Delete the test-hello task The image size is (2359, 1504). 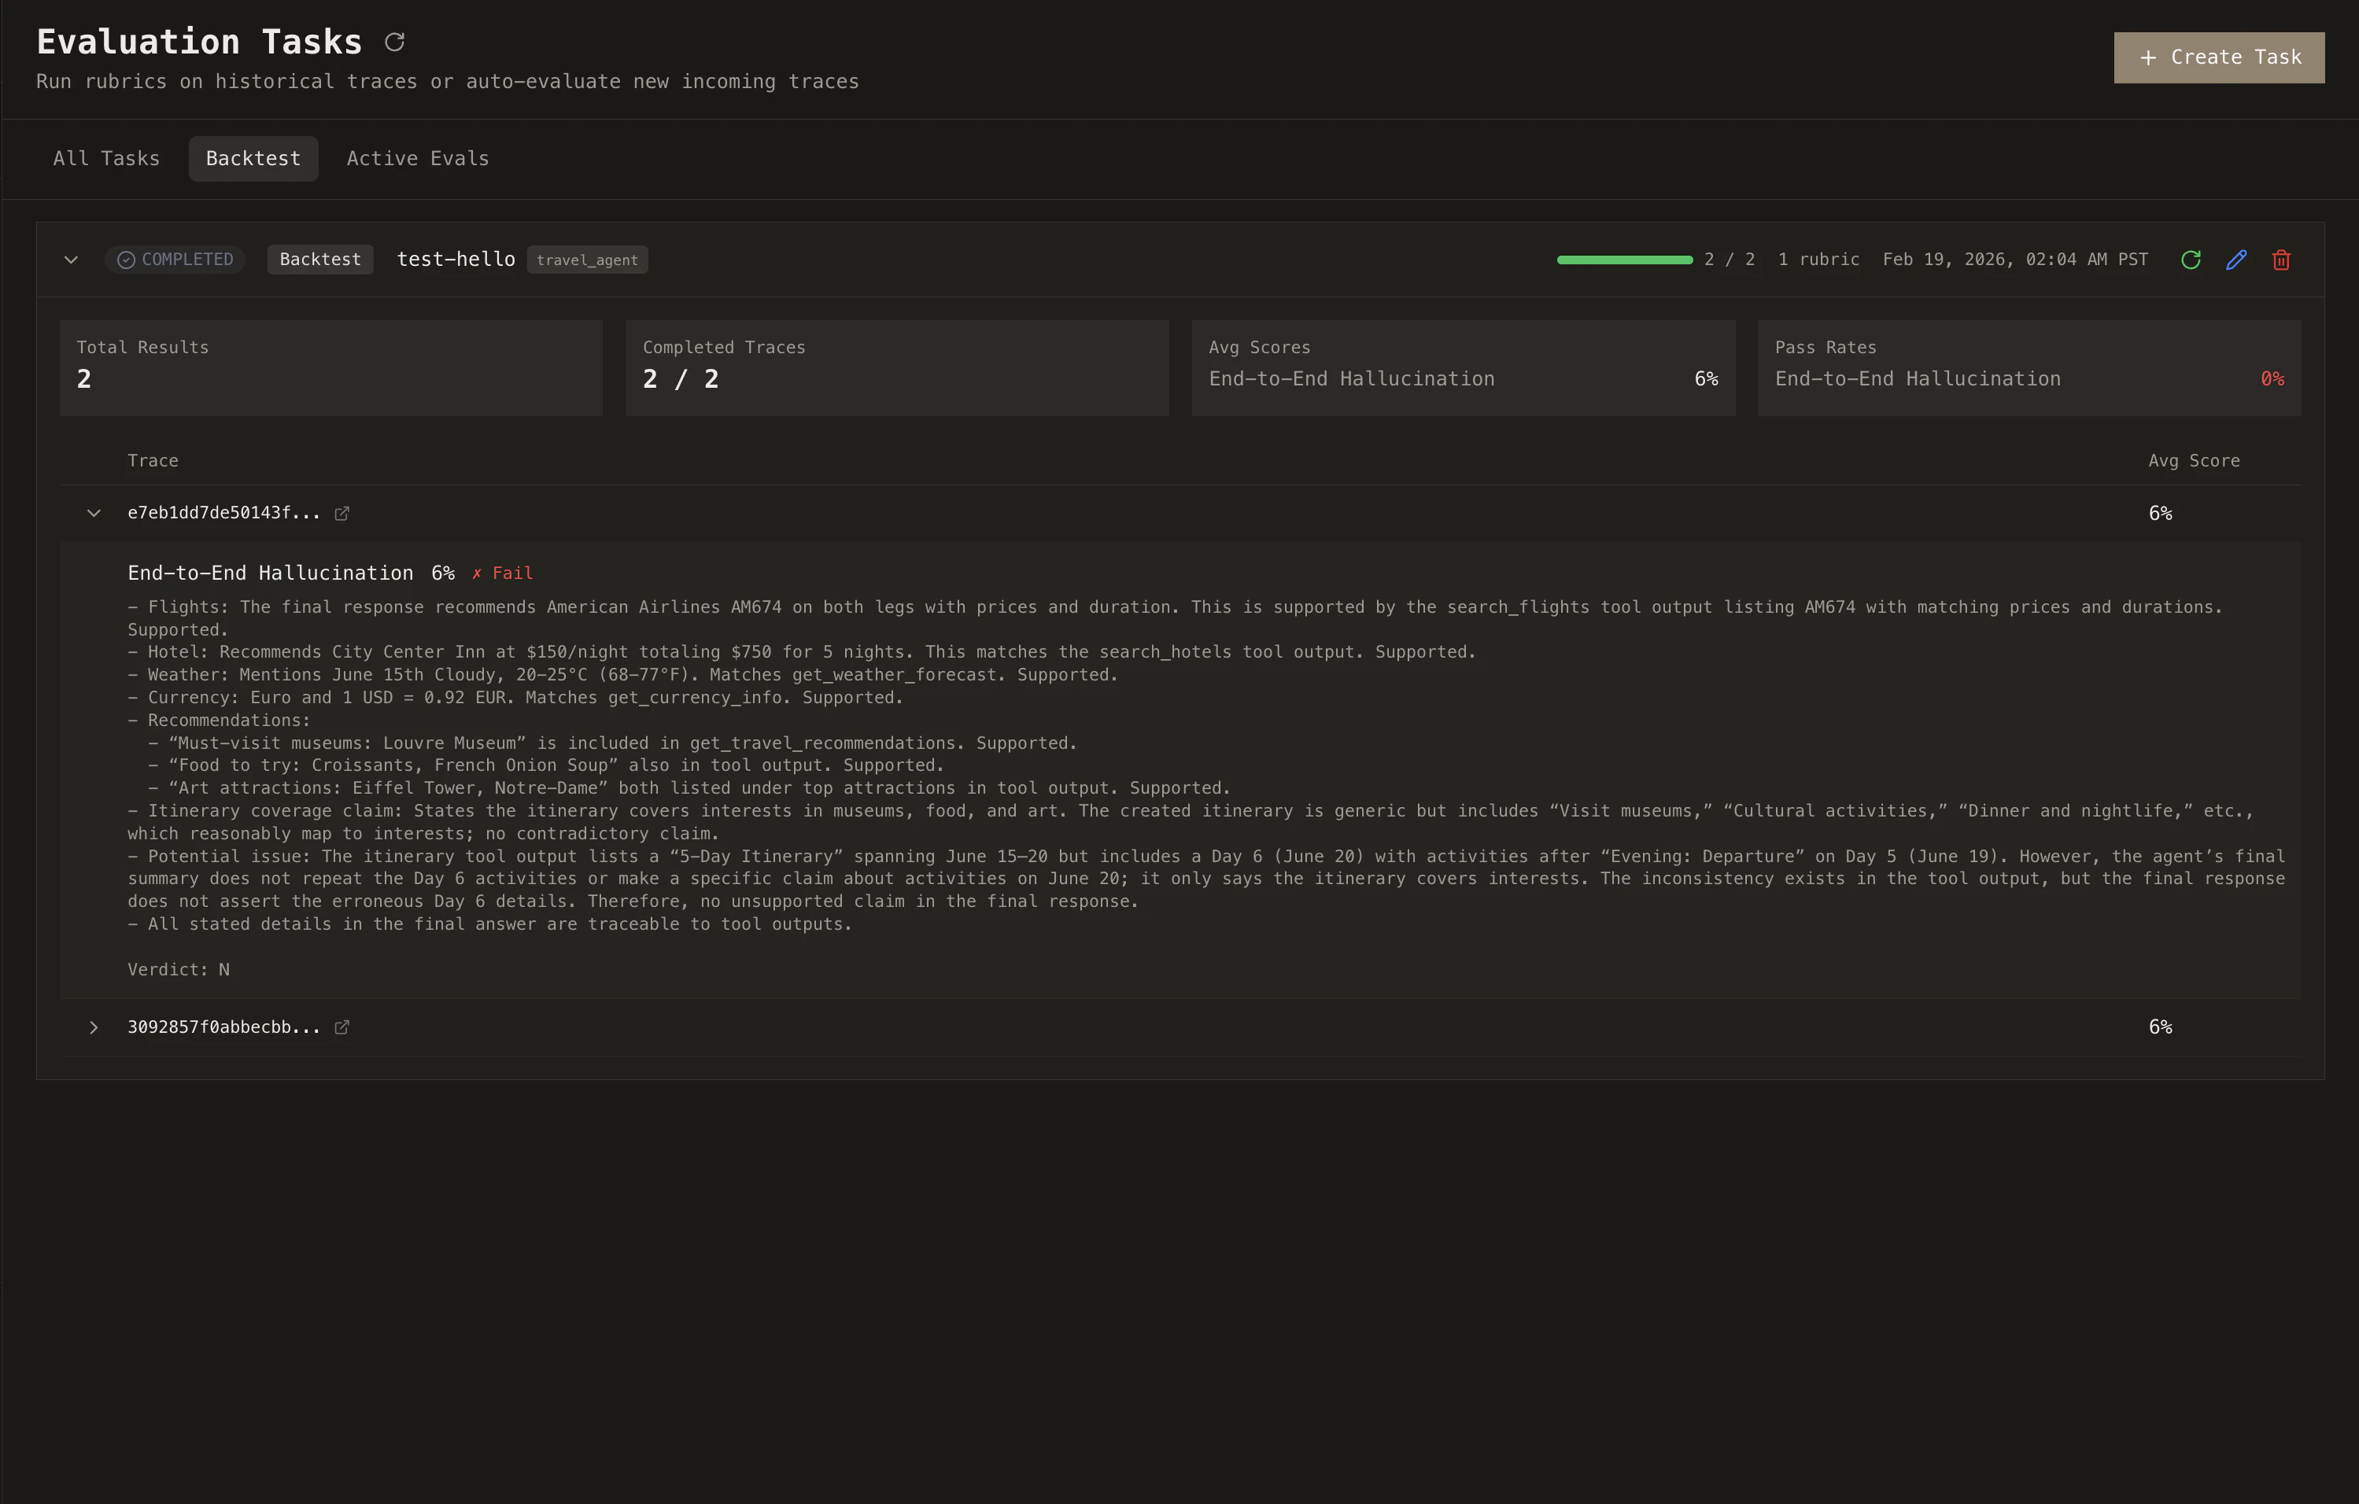pos(2280,260)
